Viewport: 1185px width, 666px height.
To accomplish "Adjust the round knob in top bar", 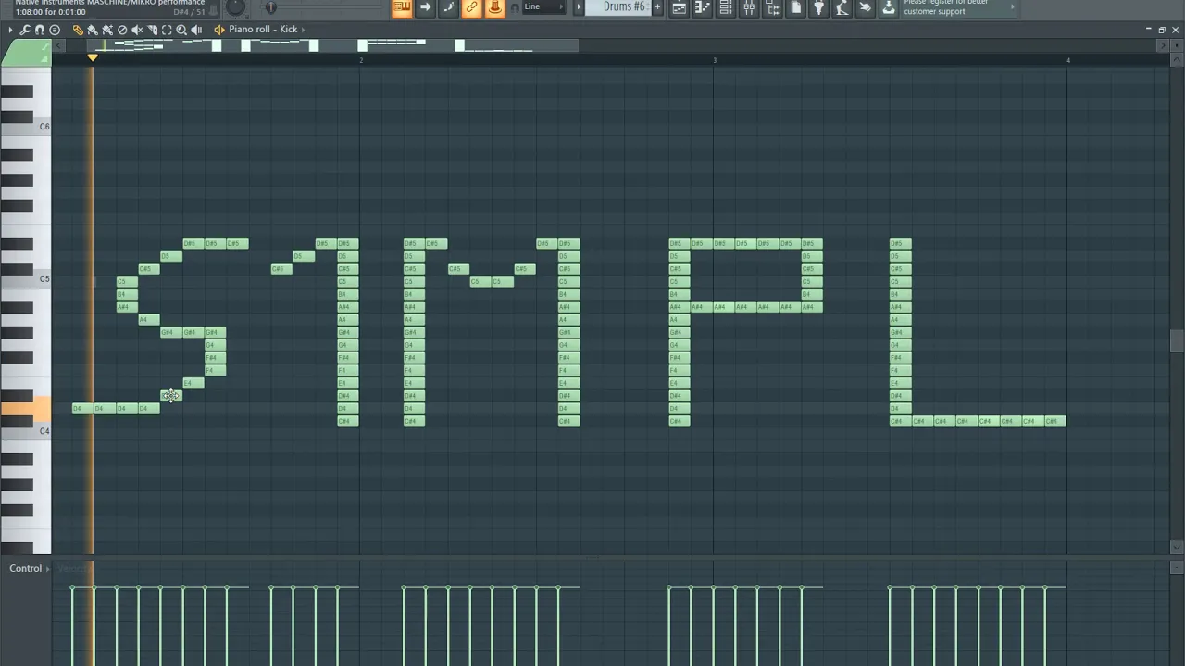I will (235, 7).
